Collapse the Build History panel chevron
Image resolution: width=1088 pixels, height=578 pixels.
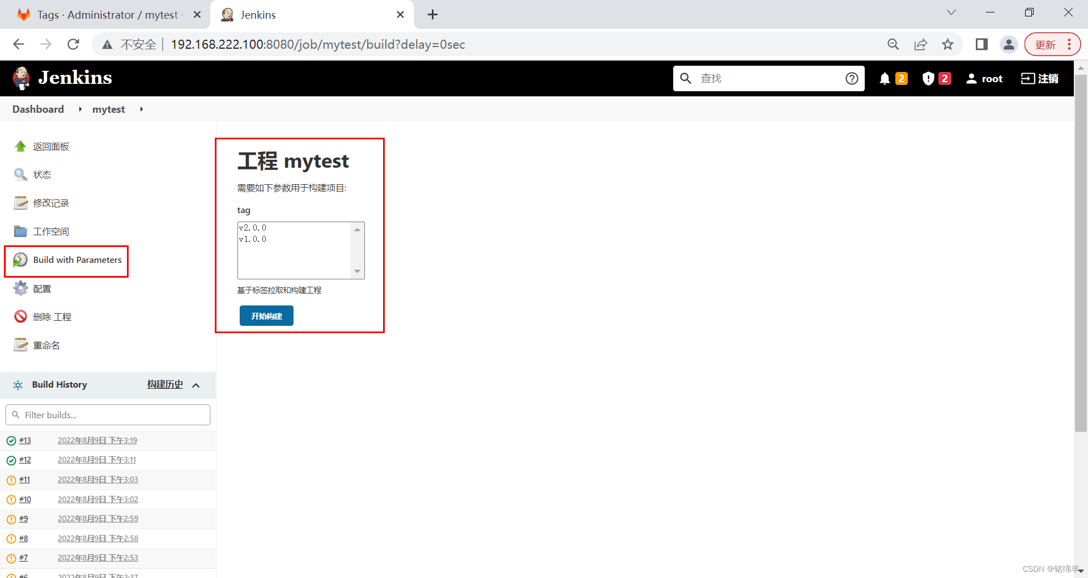coord(196,385)
